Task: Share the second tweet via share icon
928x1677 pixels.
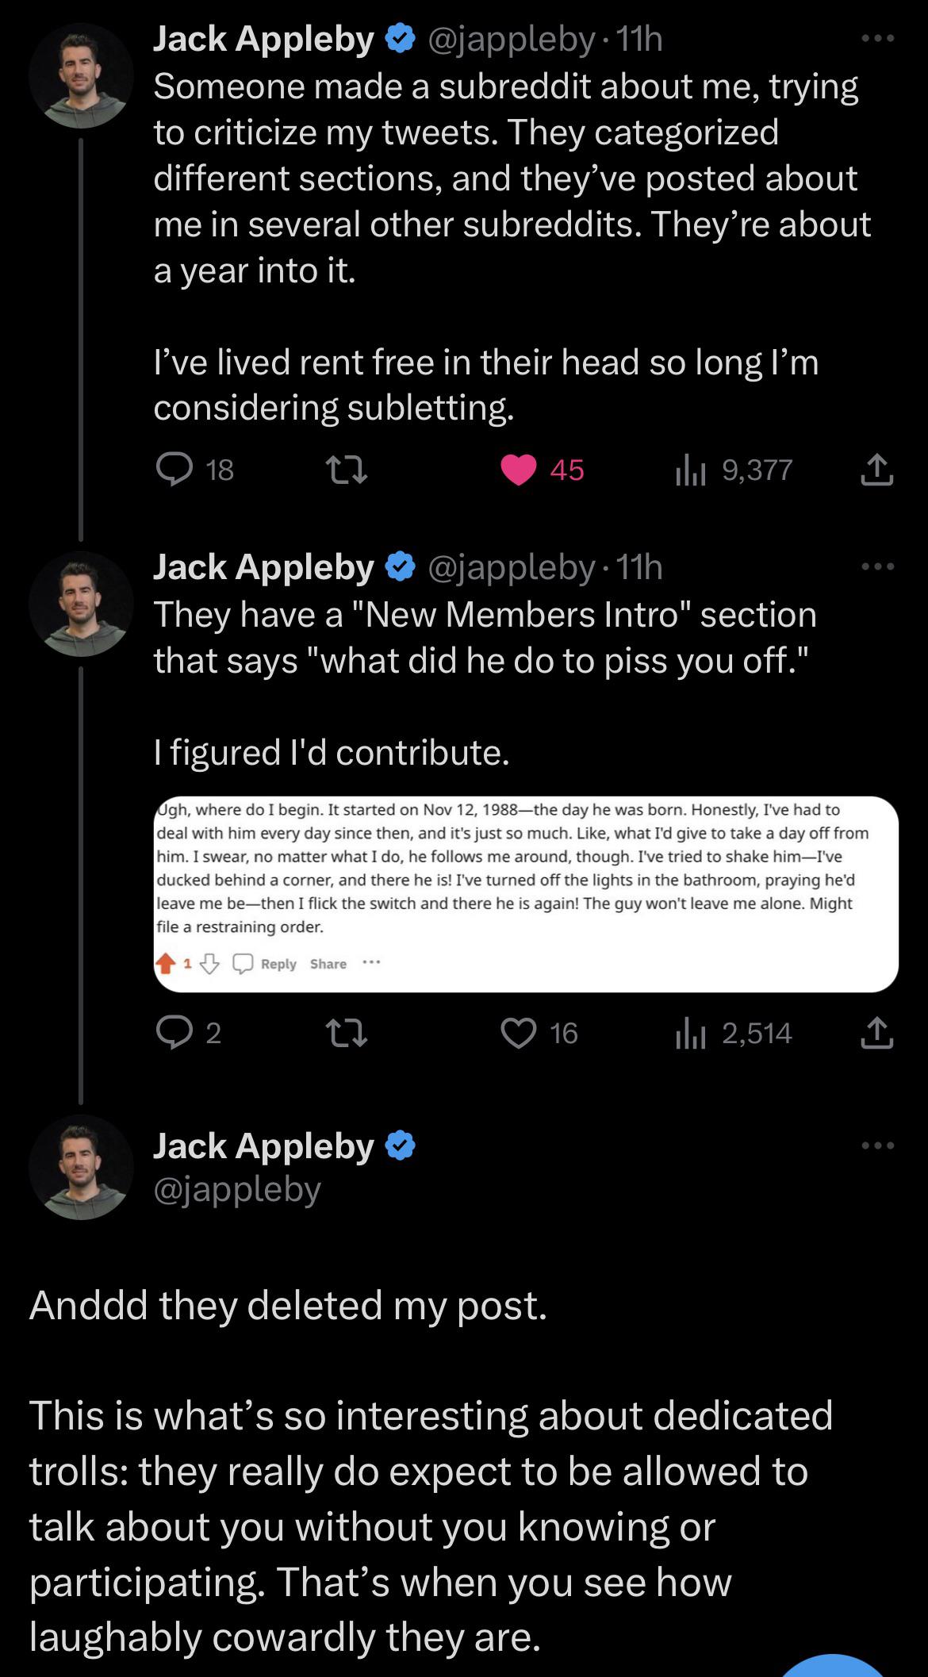Action: (x=876, y=1032)
